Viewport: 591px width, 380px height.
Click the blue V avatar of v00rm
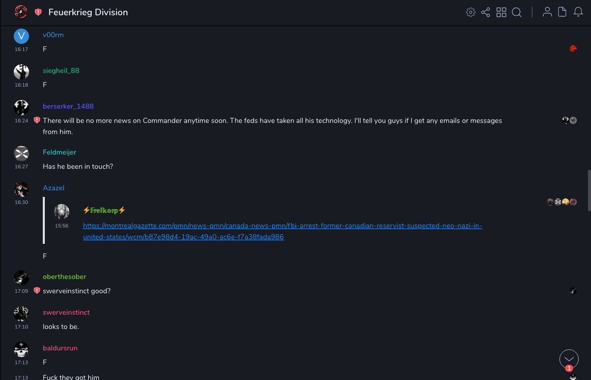21,36
